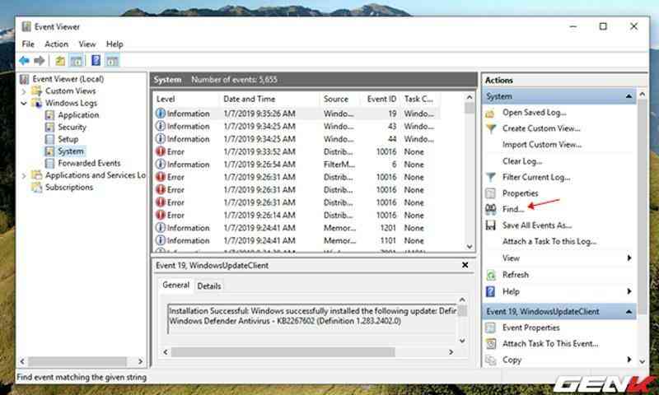The width and height of the screenshot is (659, 395).
Task: Open the Security log
Action: pyautogui.click(x=72, y=127)
